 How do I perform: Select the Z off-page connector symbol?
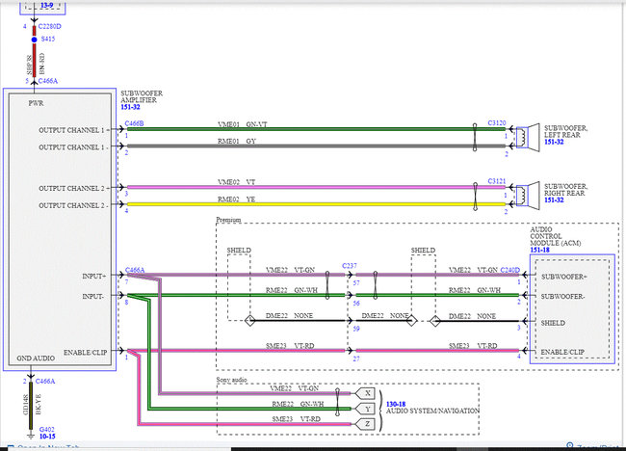364,424
